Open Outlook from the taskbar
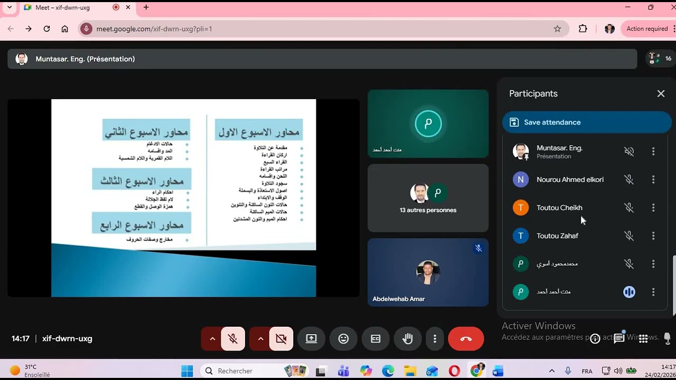The height and width of the screenshot is (380, 676). coord(433,371)
